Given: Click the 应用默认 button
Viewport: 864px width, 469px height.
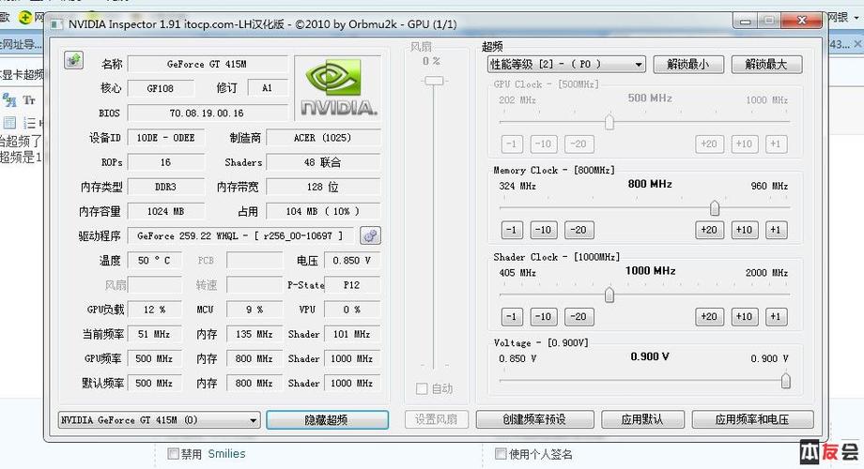Looking at the screenshot, I should [642, 419].
